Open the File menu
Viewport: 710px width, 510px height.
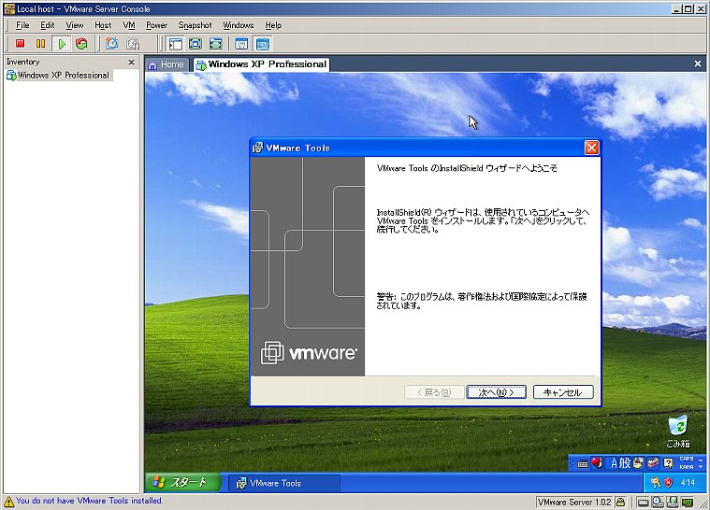[x=22, y=25]
